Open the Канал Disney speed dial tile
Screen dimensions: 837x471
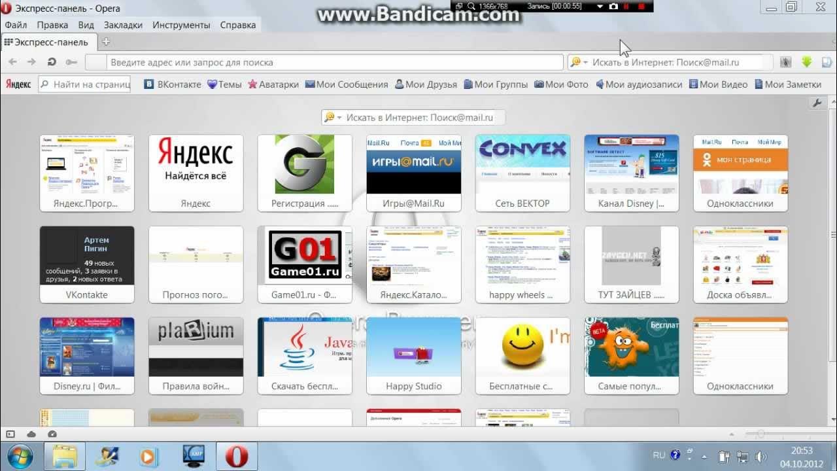pyautogui.click(x=631, y=173)
